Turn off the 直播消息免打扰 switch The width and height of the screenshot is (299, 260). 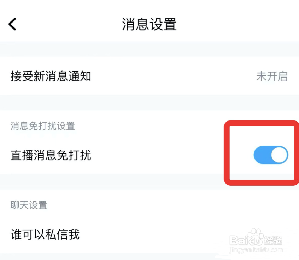(271, 155)
